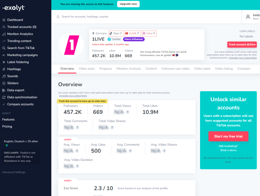This screenshot has width=260, height=196.
Task: Click the help icon next to Total Video Shares
Action: pyautogui.click(x=112, y=127)
